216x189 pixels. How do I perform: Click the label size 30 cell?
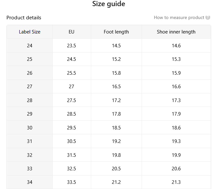click(30, 128)
